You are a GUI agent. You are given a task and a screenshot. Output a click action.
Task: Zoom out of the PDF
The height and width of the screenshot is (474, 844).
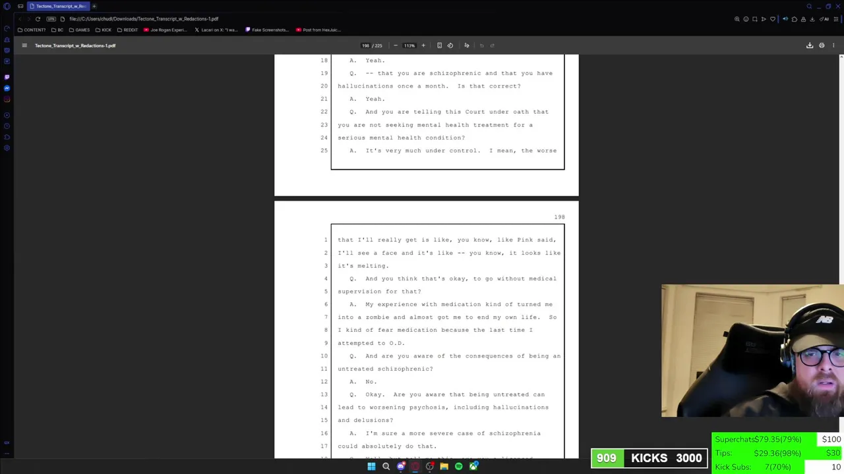coord(396,45)
